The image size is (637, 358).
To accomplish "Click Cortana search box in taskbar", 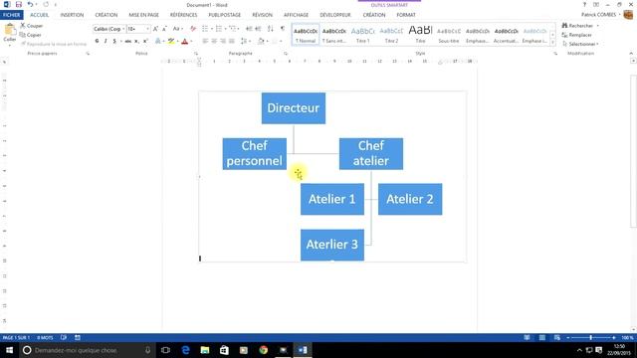I will [x=87, y=350].
